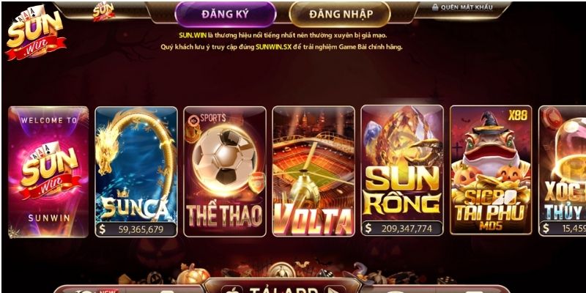The width and height of the screenshot is (586, 293).
Task: Click the glowing pumpkin decoration icon
Action: (x=193, y=275)
